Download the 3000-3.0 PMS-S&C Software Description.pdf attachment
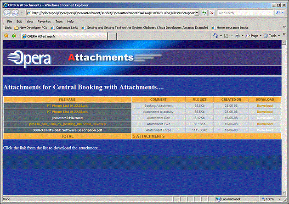289x204 pixels. tap(264, 130)
